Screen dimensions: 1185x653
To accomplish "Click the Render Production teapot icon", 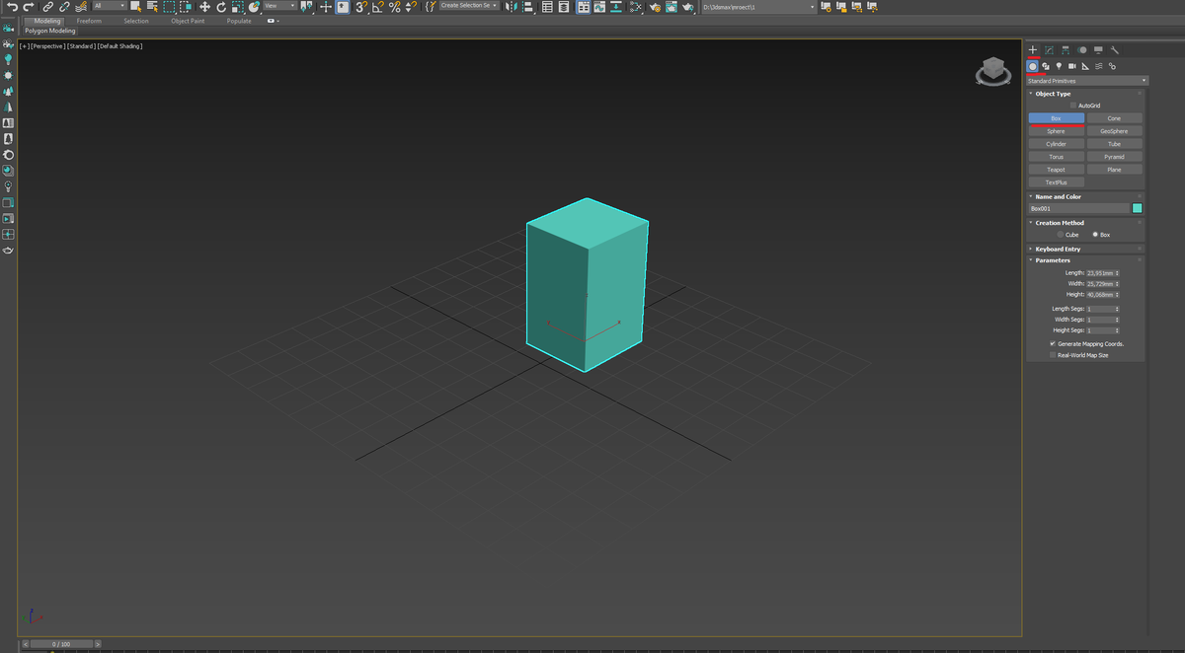I will [688, 6].
